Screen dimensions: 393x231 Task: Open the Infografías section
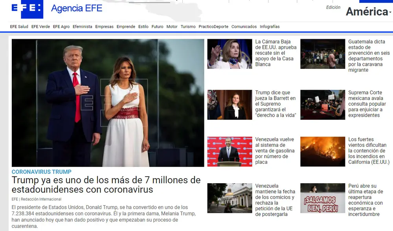pyautogui.click(x=269, y=26)
